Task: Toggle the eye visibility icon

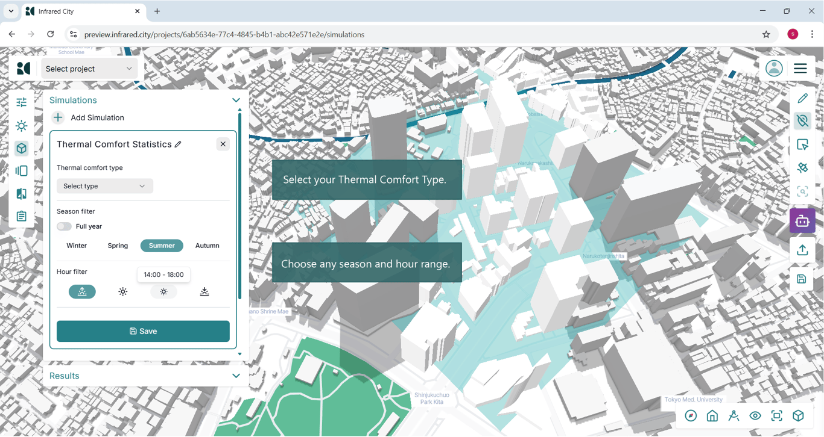Action: pyautogui.click(x=755, y=416)
